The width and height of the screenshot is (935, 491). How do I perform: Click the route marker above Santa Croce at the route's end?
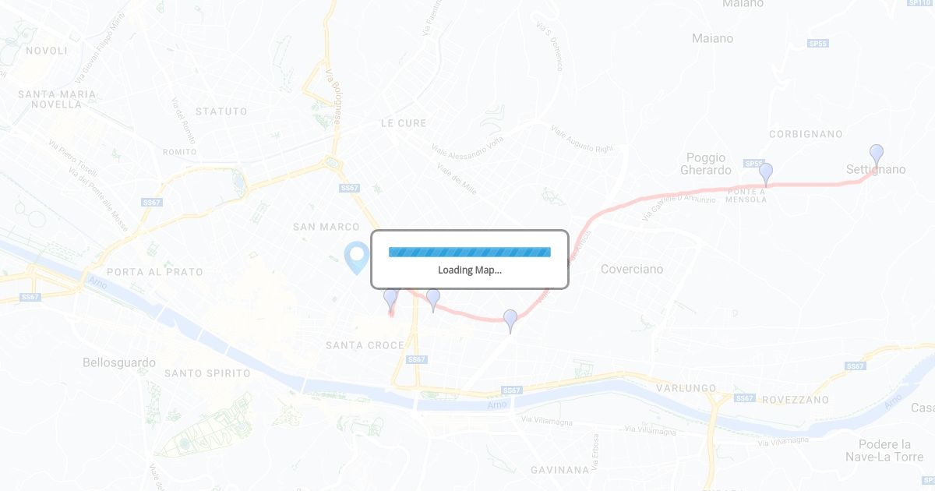(x=390, y=300)
